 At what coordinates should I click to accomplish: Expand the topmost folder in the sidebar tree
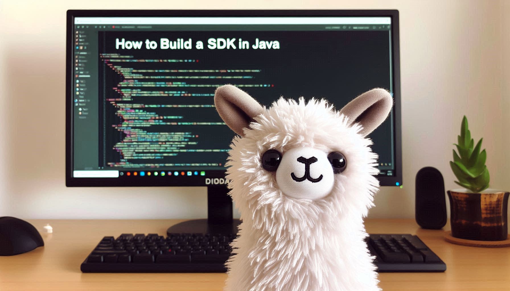pyautogui.click(x=77, y=32)
